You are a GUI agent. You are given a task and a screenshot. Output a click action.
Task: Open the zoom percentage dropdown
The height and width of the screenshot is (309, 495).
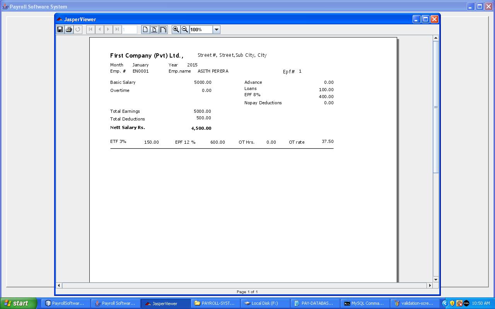point(216,29)
